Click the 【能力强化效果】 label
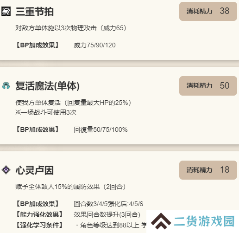 pos(39,214)
